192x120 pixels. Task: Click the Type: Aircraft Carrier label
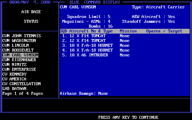(x=158, y=7)
